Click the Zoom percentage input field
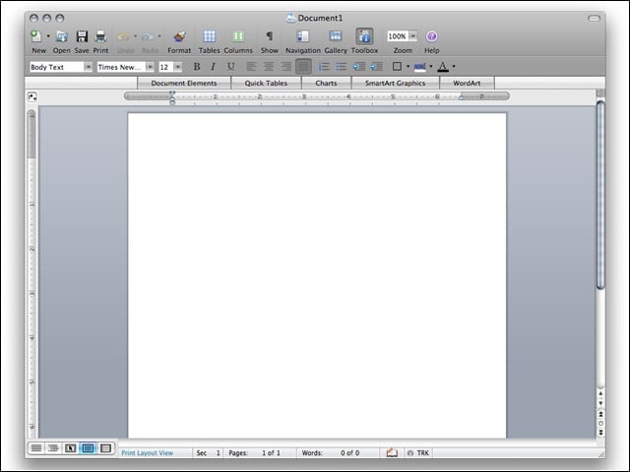Image resolution: width=630 pixels, height=472 pixels. pyautogui.click(x=397, y=36)
